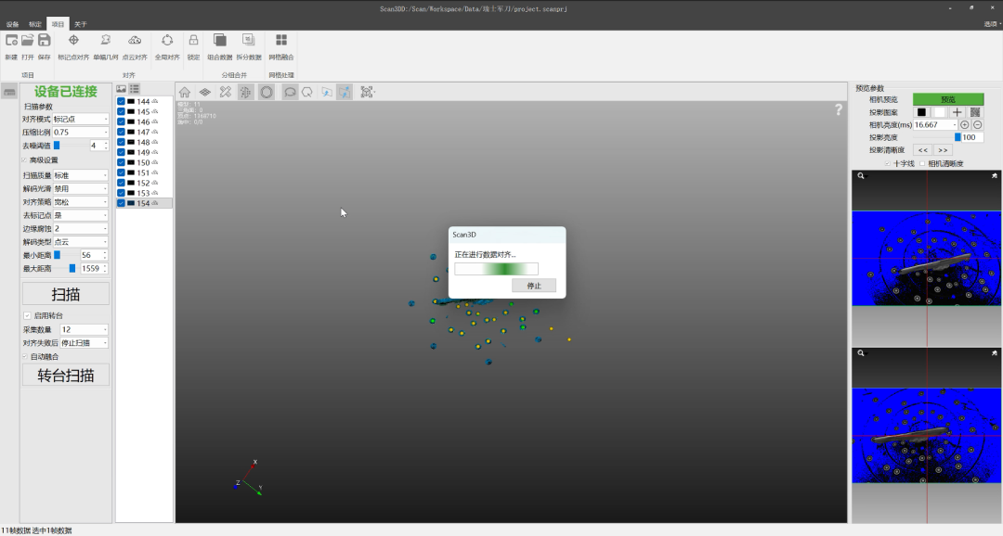
Task: Switch data list to thumbnail view icon
Action: (x=121, y=89)
